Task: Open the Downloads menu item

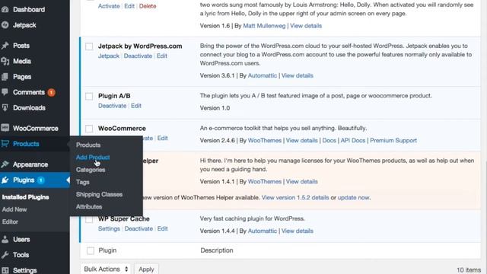Action: (29, 108)
